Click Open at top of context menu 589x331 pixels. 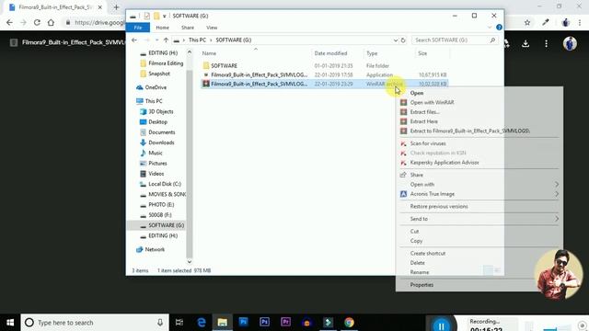tap(417, 93)
